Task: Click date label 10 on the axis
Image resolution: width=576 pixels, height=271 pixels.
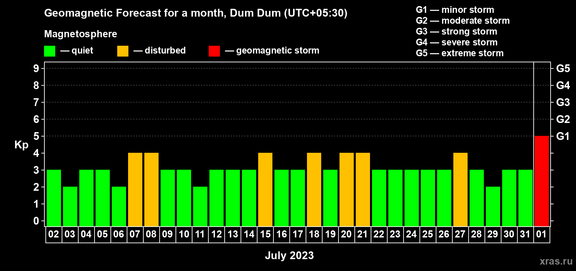Action: point(184,234)
